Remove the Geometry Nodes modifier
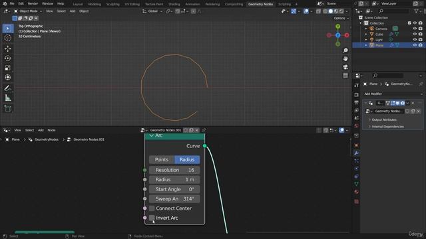Image resolution: width=426 pixels, height=239 pixels. click(413, 103)
